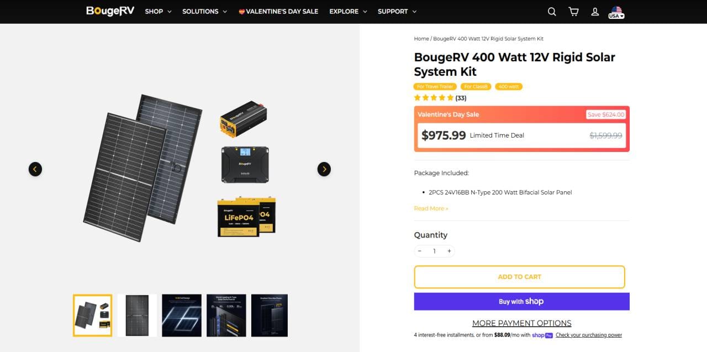Screen dimensions: 707x352
Task: Go back with the left carousel arrow
Action: pyautogui.click(x=35, y=169)
